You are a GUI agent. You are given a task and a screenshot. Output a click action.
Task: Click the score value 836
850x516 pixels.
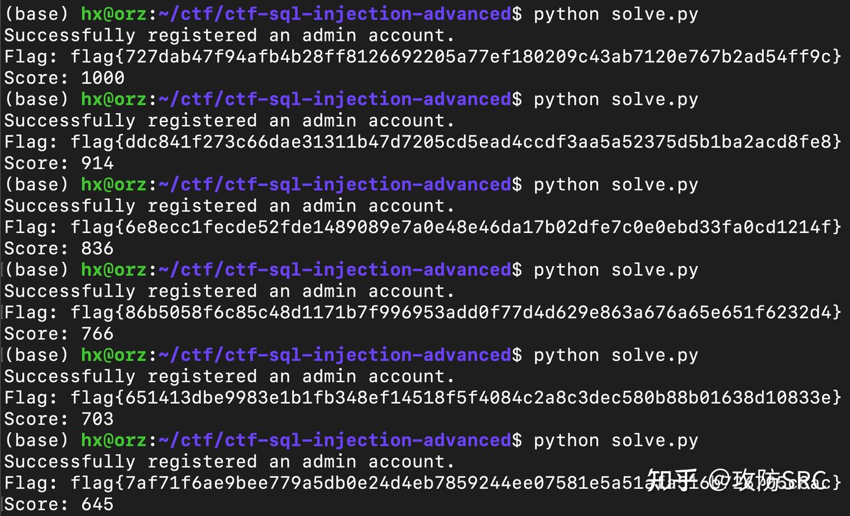97,248
